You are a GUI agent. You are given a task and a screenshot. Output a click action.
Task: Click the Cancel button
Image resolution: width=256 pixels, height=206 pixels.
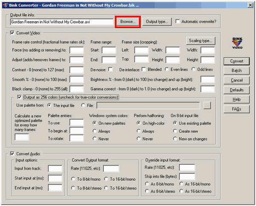pyautogui.click(x=236, y=80)
